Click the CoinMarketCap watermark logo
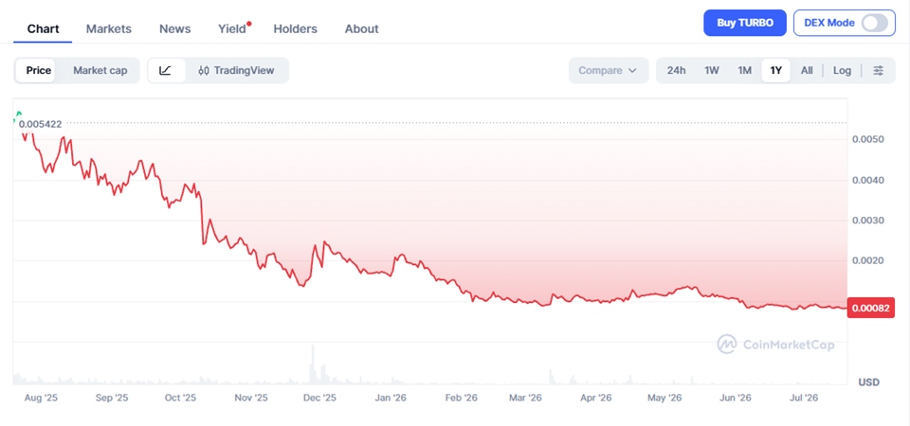910x426 pixels. [x=776, y=345]
